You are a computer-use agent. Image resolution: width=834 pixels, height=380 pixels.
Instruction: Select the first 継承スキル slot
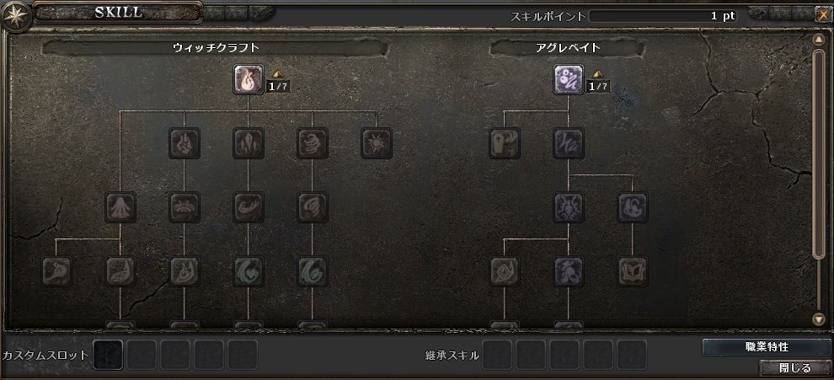(x=497, y=355)
